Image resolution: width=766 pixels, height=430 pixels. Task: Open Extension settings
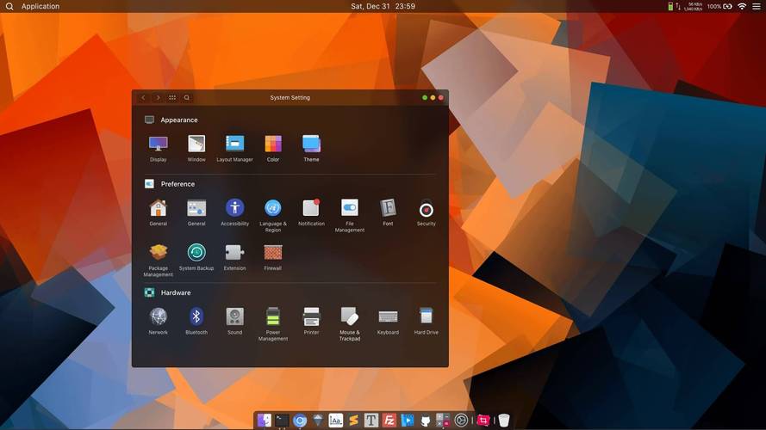tap(234, 257)
